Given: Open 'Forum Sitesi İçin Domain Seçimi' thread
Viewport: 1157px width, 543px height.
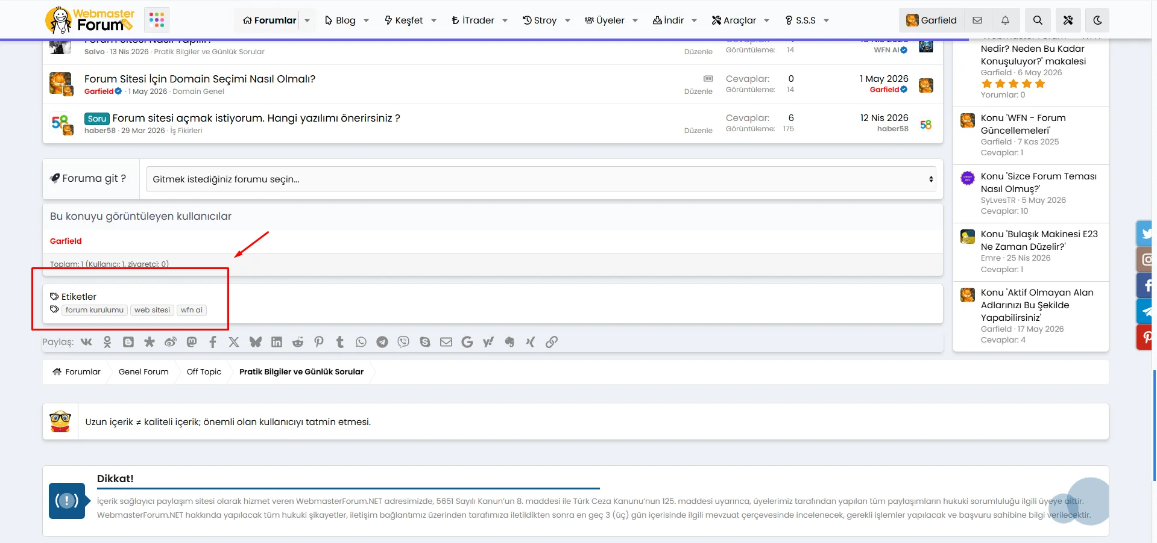Looking at the screenshot, I should [x=200, y=79].
